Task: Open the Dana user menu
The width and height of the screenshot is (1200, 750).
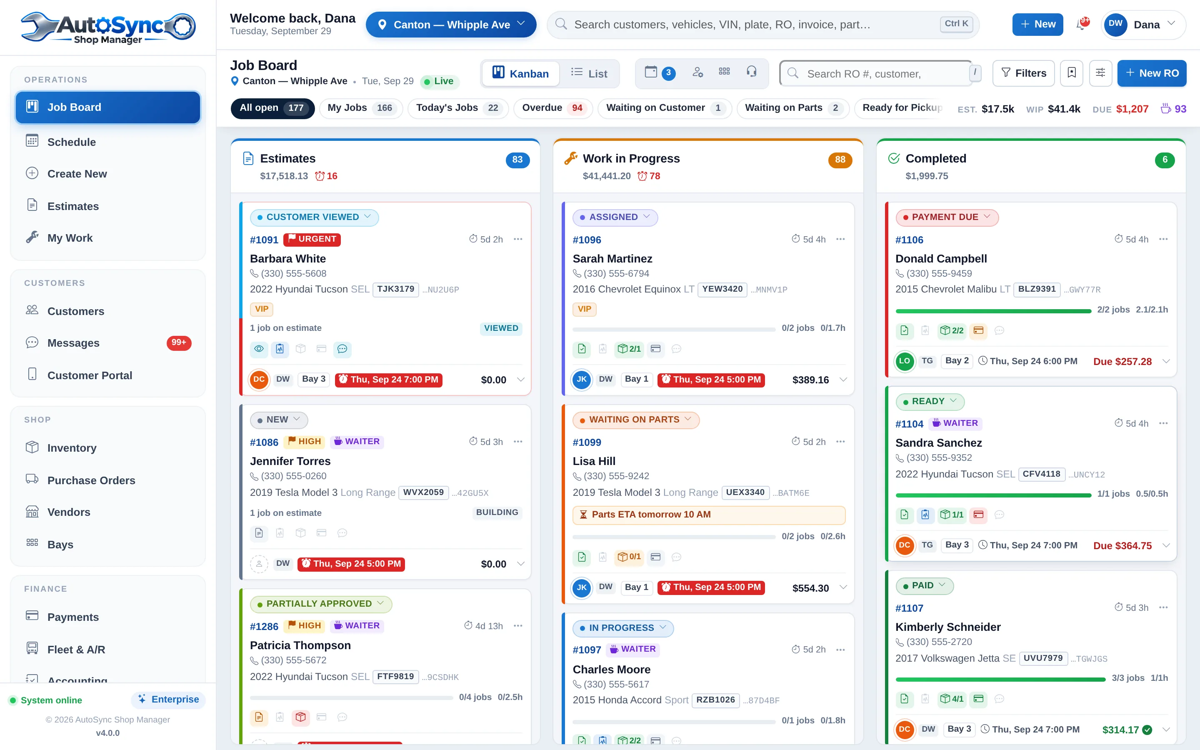Action: [x=1143, y=24]
